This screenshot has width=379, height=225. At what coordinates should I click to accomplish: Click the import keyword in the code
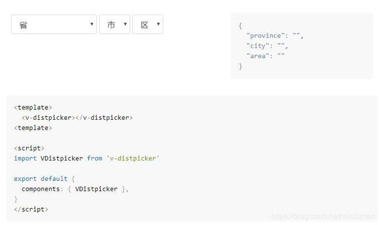tap(26, 158)
